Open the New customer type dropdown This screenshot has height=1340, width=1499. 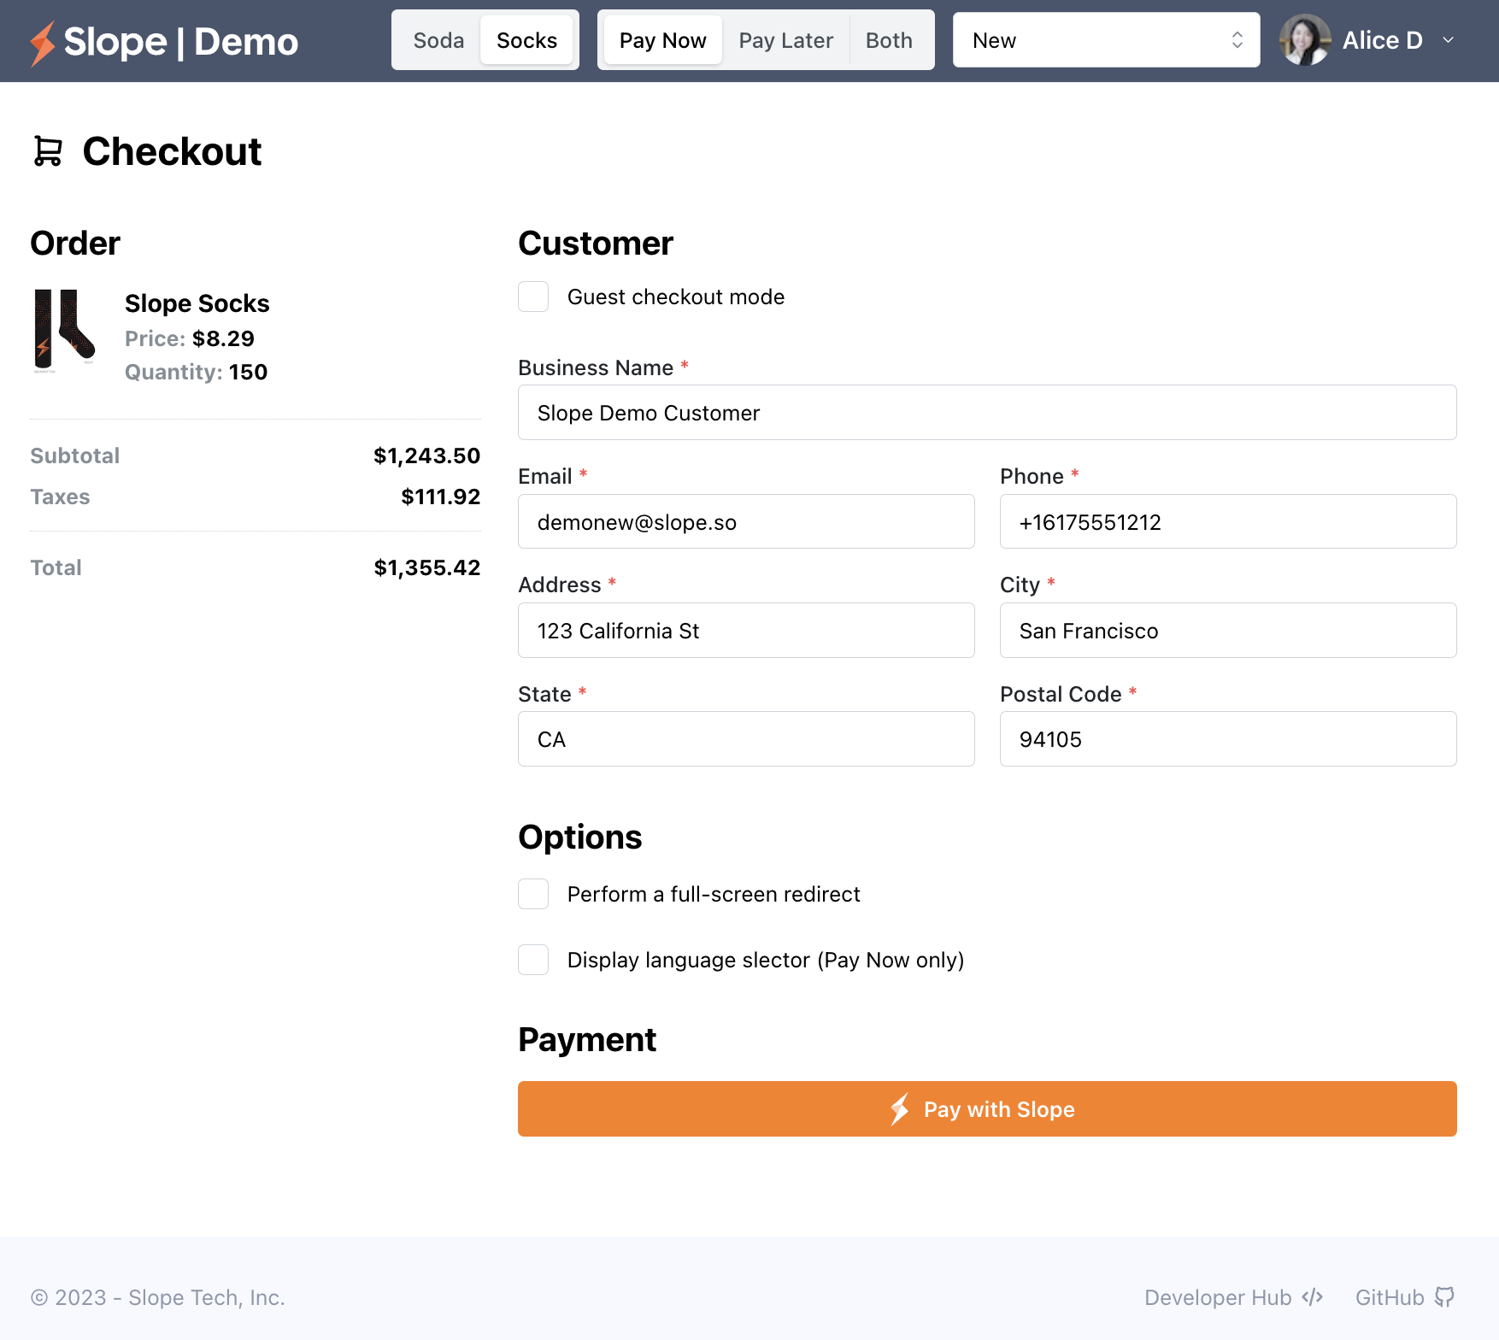(1106, 40)
